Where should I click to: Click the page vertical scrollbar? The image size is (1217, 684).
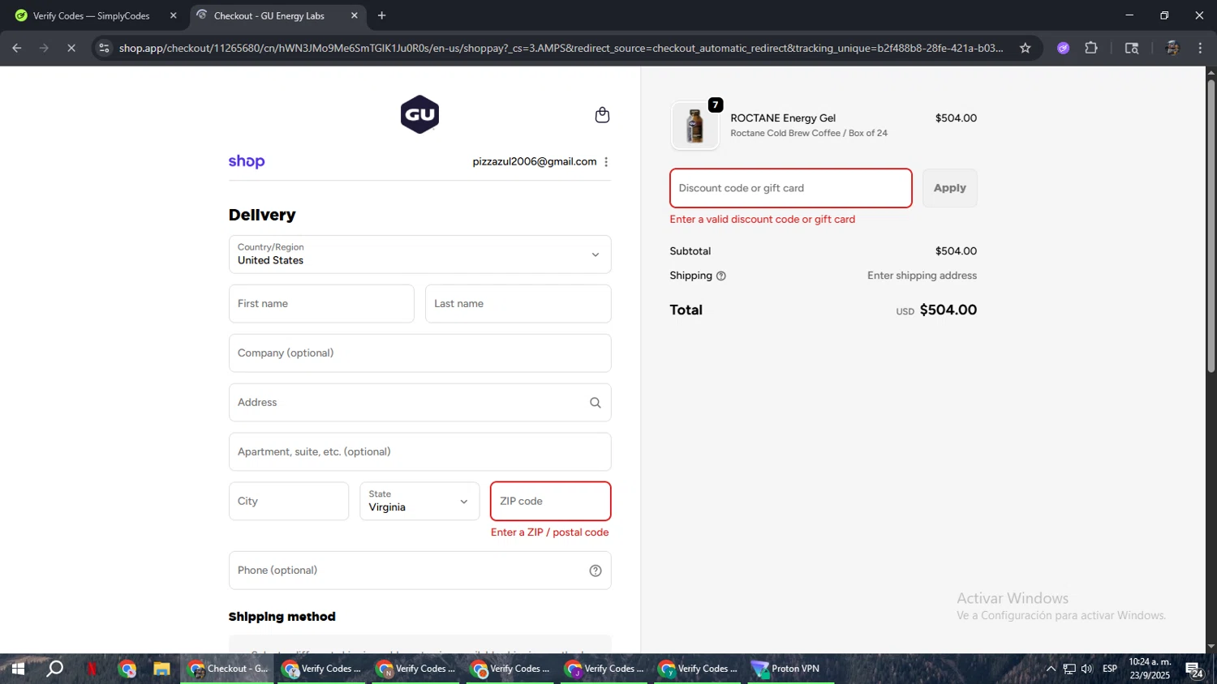[1211, 225]
